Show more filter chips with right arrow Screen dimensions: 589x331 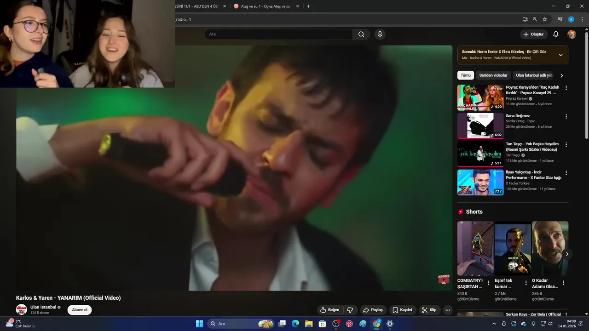(x=561, y=75)
